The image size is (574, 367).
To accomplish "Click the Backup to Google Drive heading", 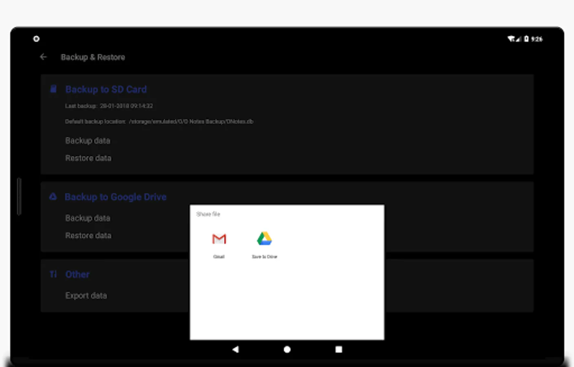I will 116,197.
